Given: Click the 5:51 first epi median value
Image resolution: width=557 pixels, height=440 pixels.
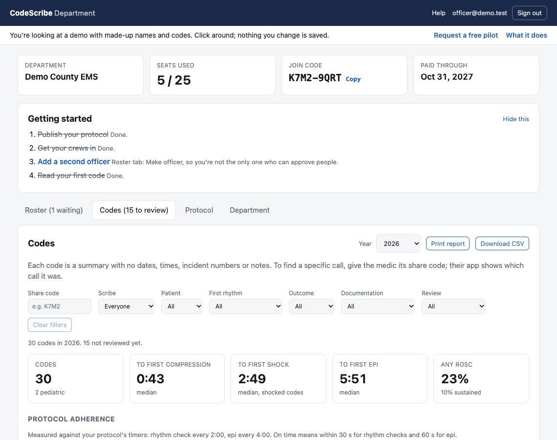Looking at the screenshot, I should pyautogui.click(x=353, y=379).
